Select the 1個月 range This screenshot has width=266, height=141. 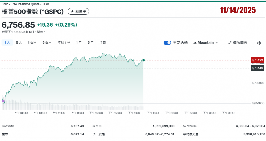pos(32,42)
